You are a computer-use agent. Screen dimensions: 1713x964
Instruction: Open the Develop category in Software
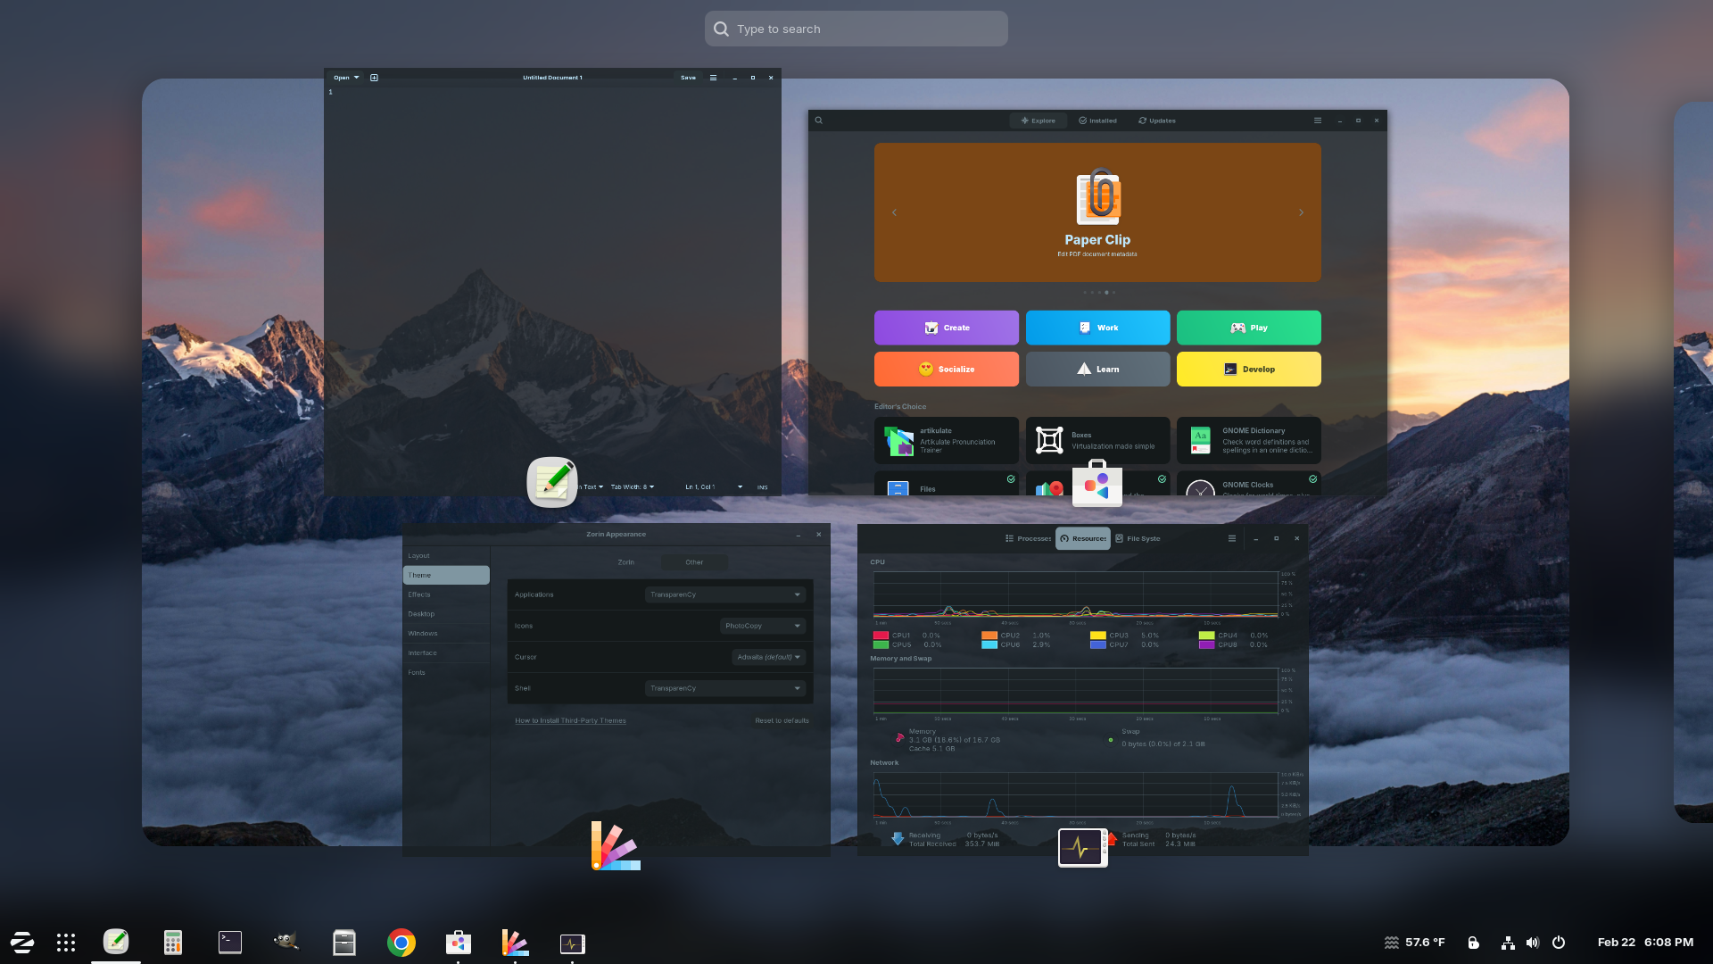tap(1249, 369)
